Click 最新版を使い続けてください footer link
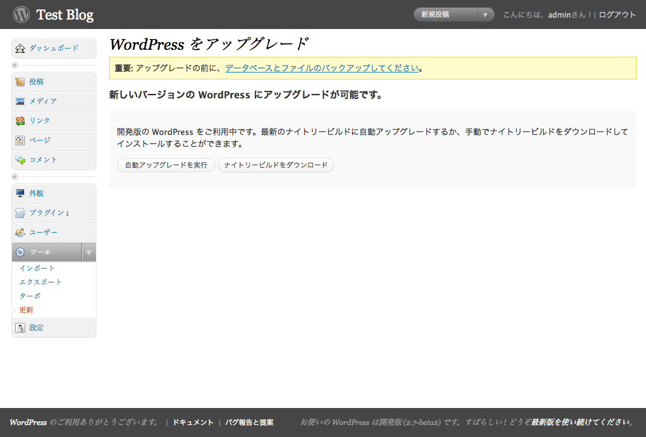This screenshot has width=646, height=437. [580, 422]
